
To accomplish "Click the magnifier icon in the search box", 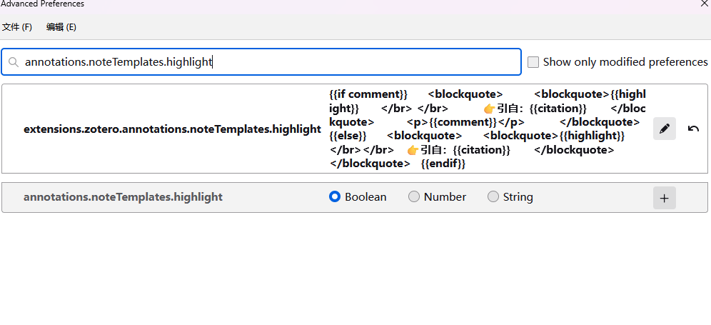I will pyautogui.click(x=13, y=62).
